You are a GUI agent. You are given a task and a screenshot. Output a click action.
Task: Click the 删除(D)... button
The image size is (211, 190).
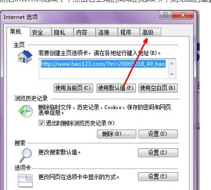pos(117,134)
